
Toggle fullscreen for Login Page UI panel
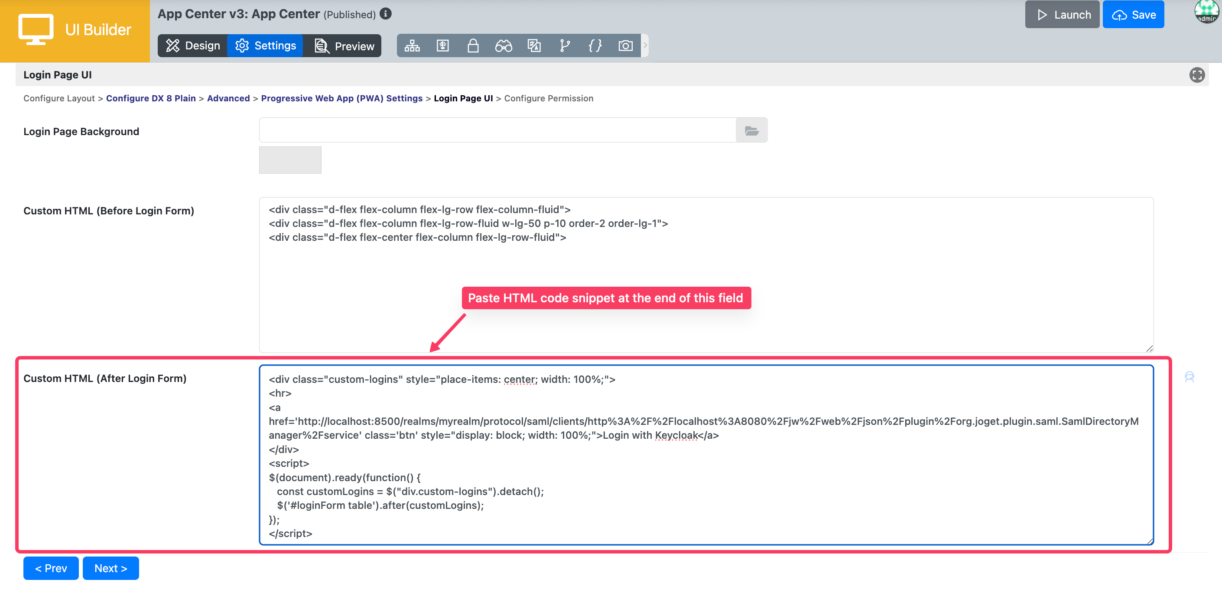(1196, 75)
